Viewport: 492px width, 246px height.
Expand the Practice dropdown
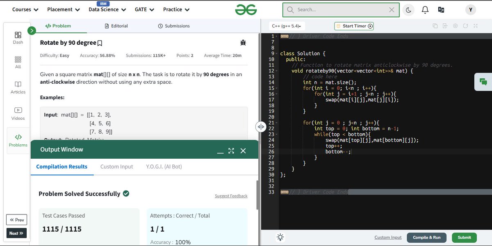(176, 9)
